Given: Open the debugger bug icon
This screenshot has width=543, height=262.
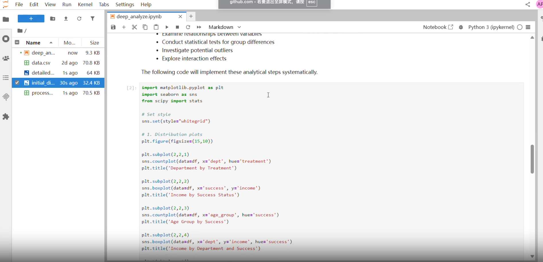Looking at the screenshot, I should click(461, 27).
